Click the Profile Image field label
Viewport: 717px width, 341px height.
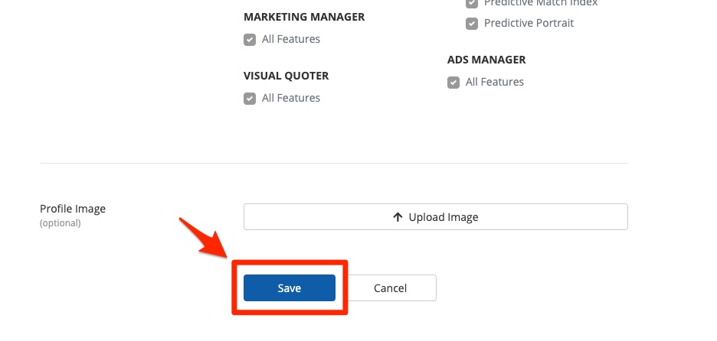point(73,209)
